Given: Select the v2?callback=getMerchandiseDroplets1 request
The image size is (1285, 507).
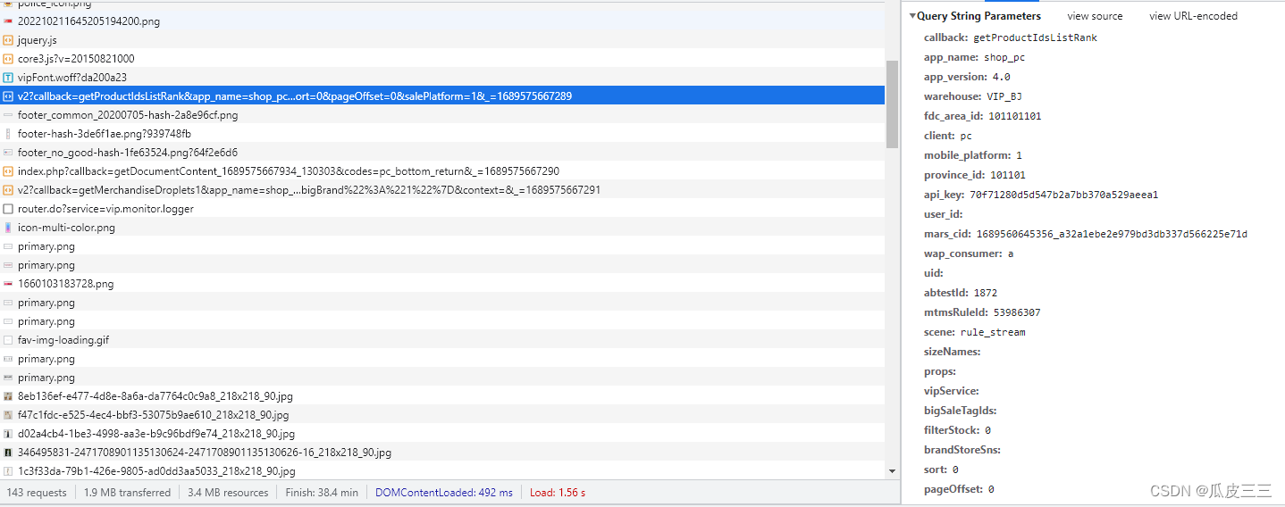Looking at the screenshot, I should click(x=442, y=190).
